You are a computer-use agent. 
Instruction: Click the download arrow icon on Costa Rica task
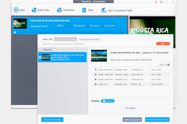point(15,32)
